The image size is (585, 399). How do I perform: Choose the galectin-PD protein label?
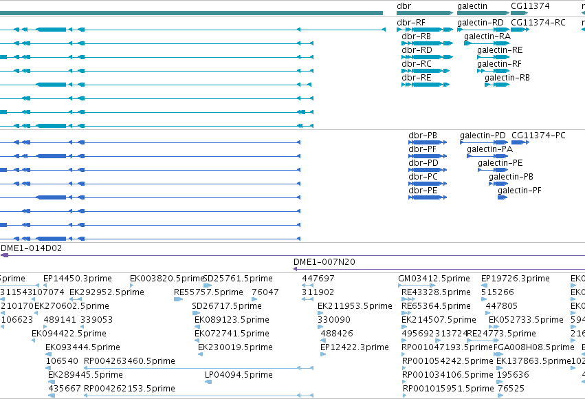(x=483, y=135)
